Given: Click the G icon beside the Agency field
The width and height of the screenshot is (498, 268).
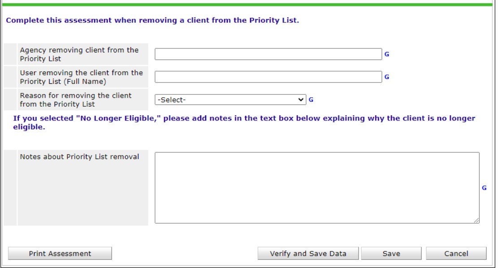Looking at the screenshot, I should [x=387, y=54].
